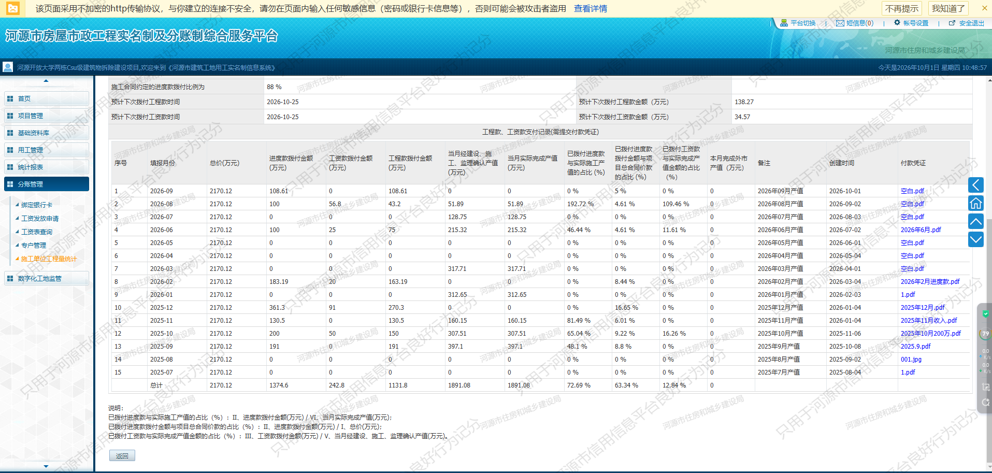Screen dimensions: 992x473
Task: Click the user avatar icon in welcome bar
Action: click(8, 67)
